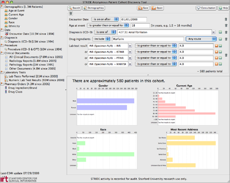The width and height of the screenshot is (230, 183).
Task: Save the current cohort query
Action: coord(143,8)
